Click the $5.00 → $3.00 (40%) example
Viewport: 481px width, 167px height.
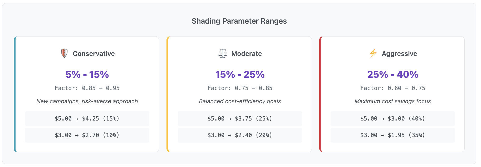click(392, 119)
